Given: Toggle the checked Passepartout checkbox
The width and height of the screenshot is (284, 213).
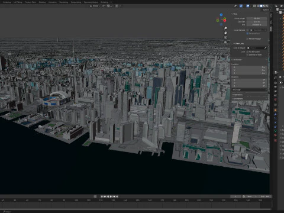Looking at the screenshot, I should pyautogui.click(x=247, y=34).
